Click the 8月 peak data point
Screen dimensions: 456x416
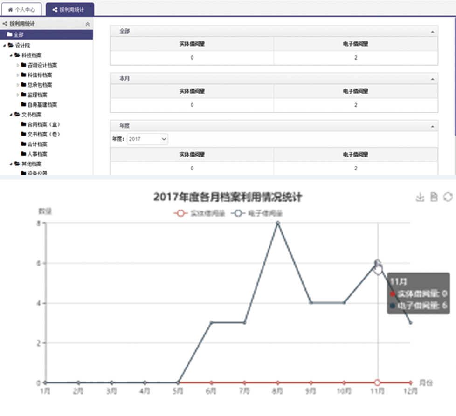[277, 223]
